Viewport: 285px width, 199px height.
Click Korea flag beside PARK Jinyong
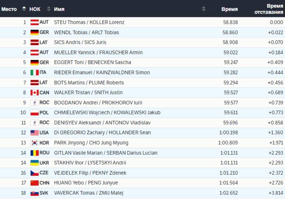point(35,143)
